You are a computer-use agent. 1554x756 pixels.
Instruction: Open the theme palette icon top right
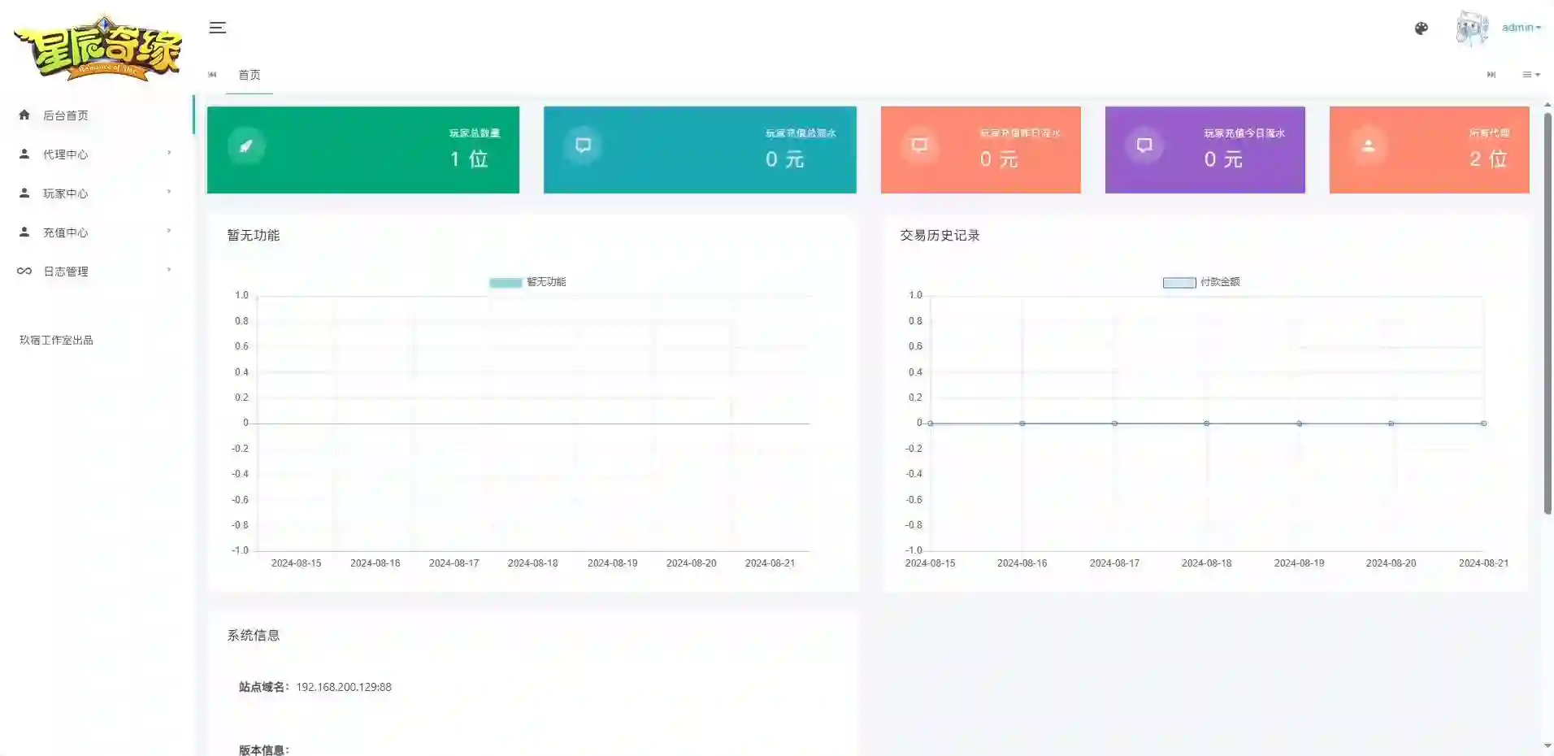1421,27
